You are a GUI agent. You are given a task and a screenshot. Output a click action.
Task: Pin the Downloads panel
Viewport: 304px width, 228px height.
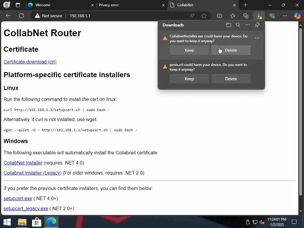[257, 25]
